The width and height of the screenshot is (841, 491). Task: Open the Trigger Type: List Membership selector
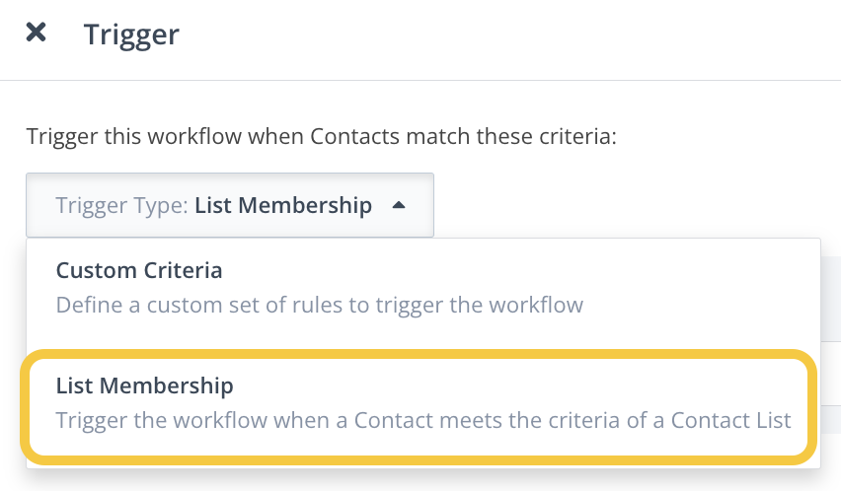[x=230, y=205]
